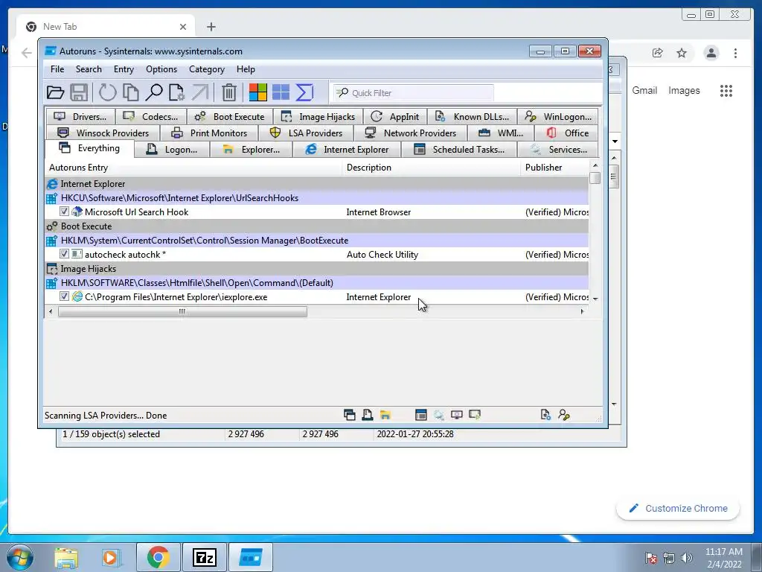Open the Chrome three-dot menu

(x=735, y=53)
